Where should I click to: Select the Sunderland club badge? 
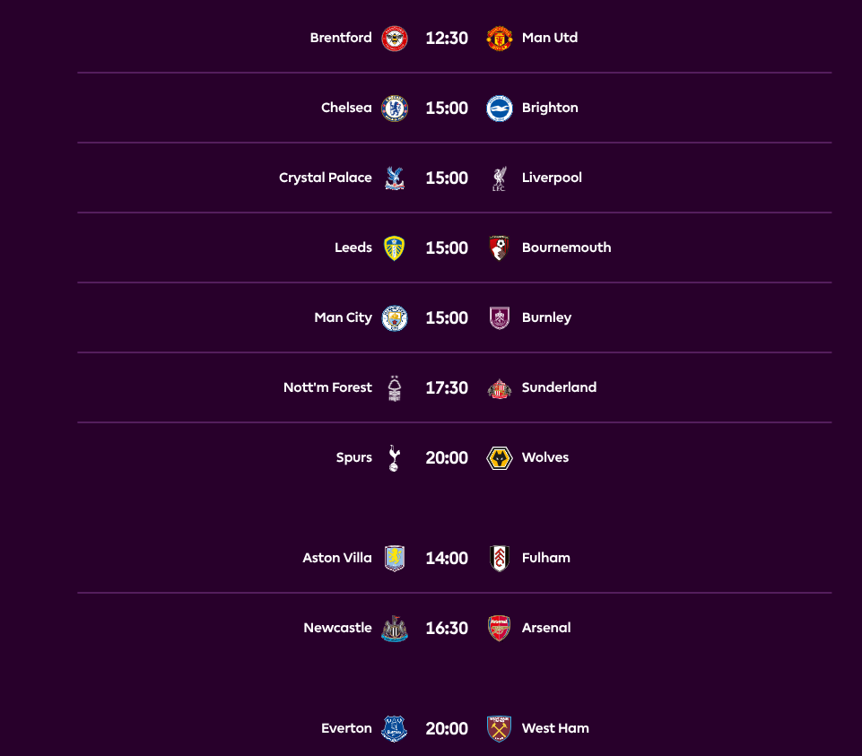pos(499,387)
